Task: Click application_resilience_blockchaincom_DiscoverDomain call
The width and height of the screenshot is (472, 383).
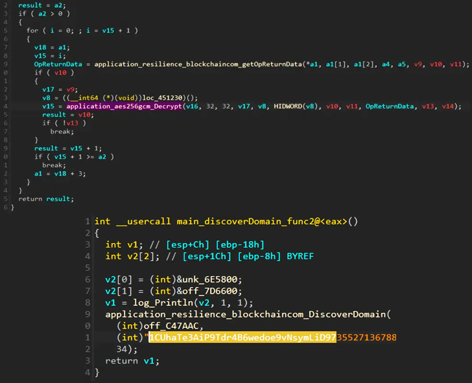Action: [x=246, y=314]
